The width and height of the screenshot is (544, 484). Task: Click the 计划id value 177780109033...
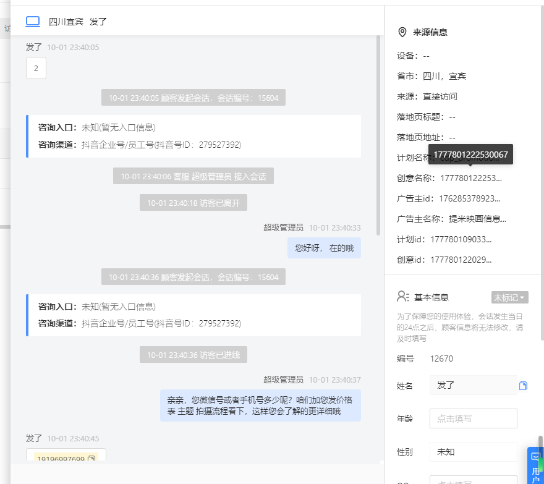461,239
